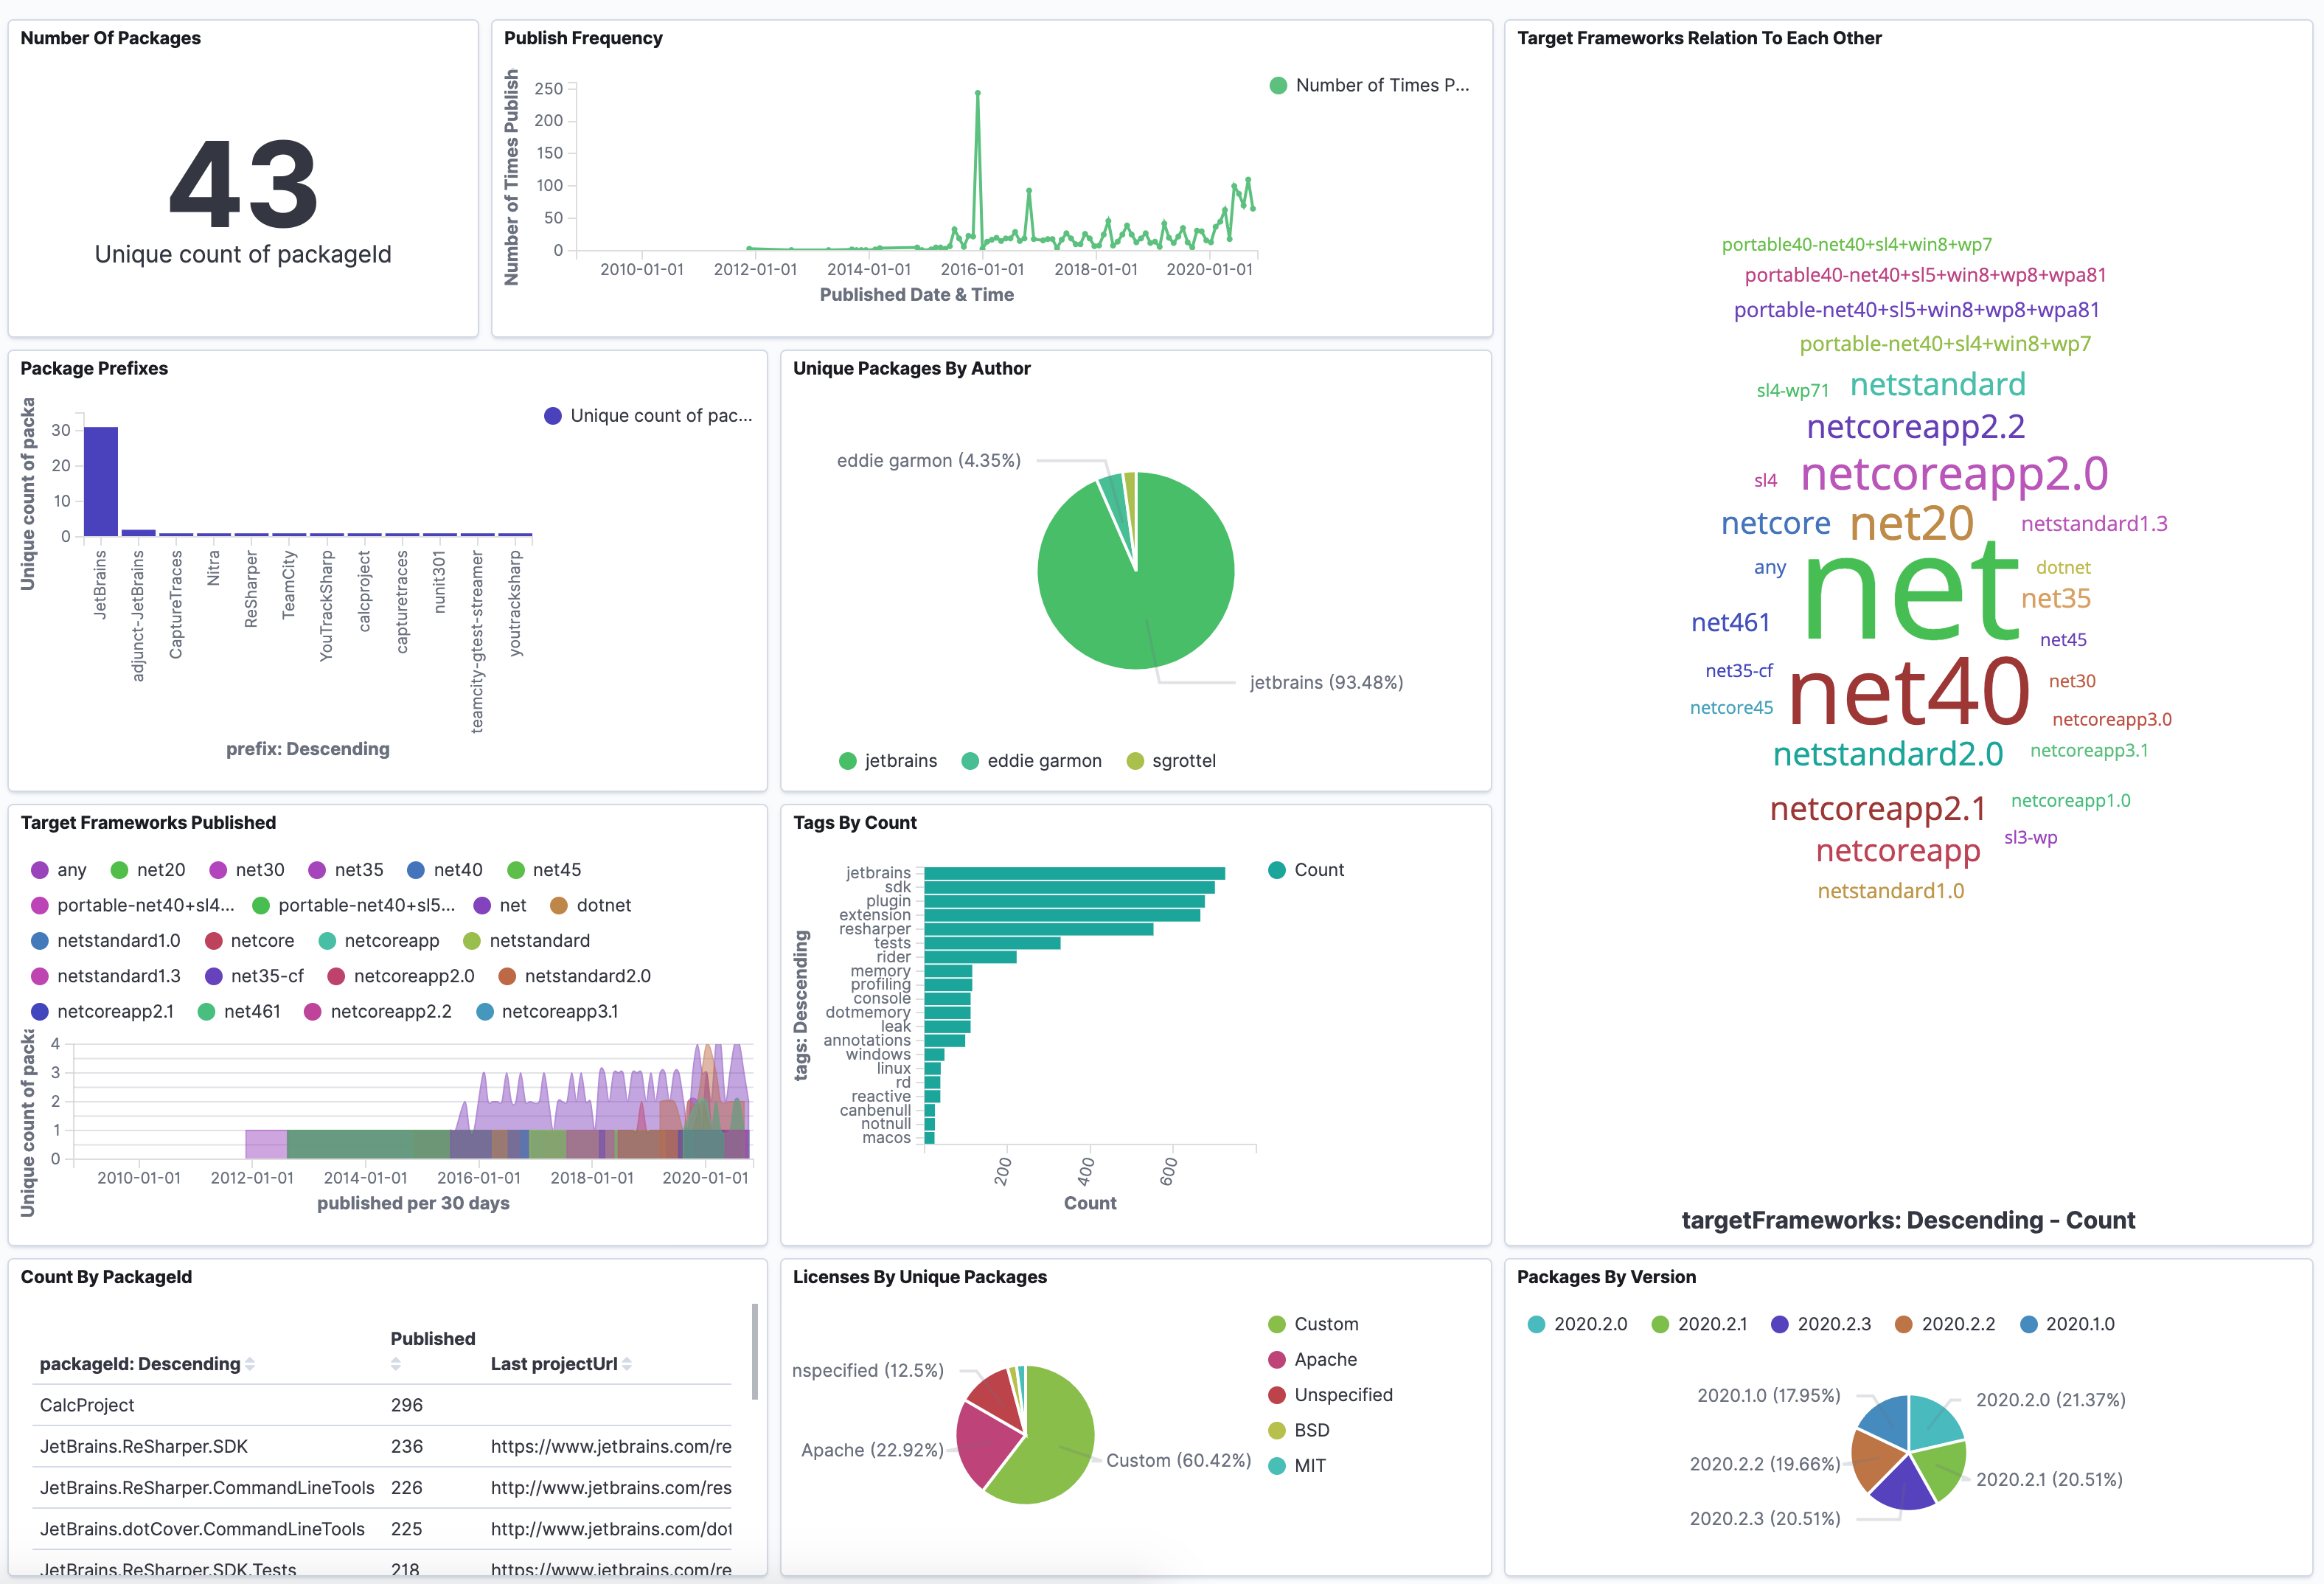The width and height of the screenshot is (2324, 1584).
Task: Click the 'Unspecified' license legend item
Action: (x=1330, y=1395)
